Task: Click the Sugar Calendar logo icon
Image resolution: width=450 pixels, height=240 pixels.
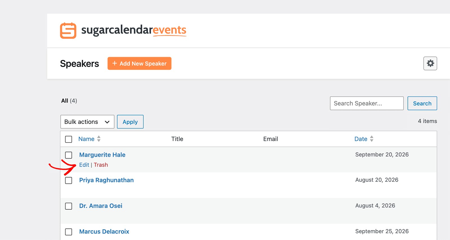Action: pyautogui.click(x=68, y=30)
